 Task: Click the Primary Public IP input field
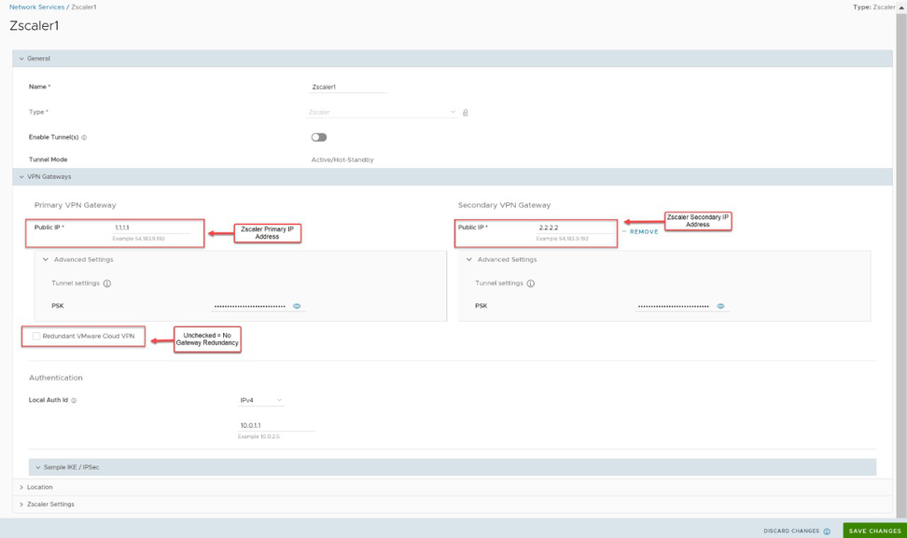151,228
